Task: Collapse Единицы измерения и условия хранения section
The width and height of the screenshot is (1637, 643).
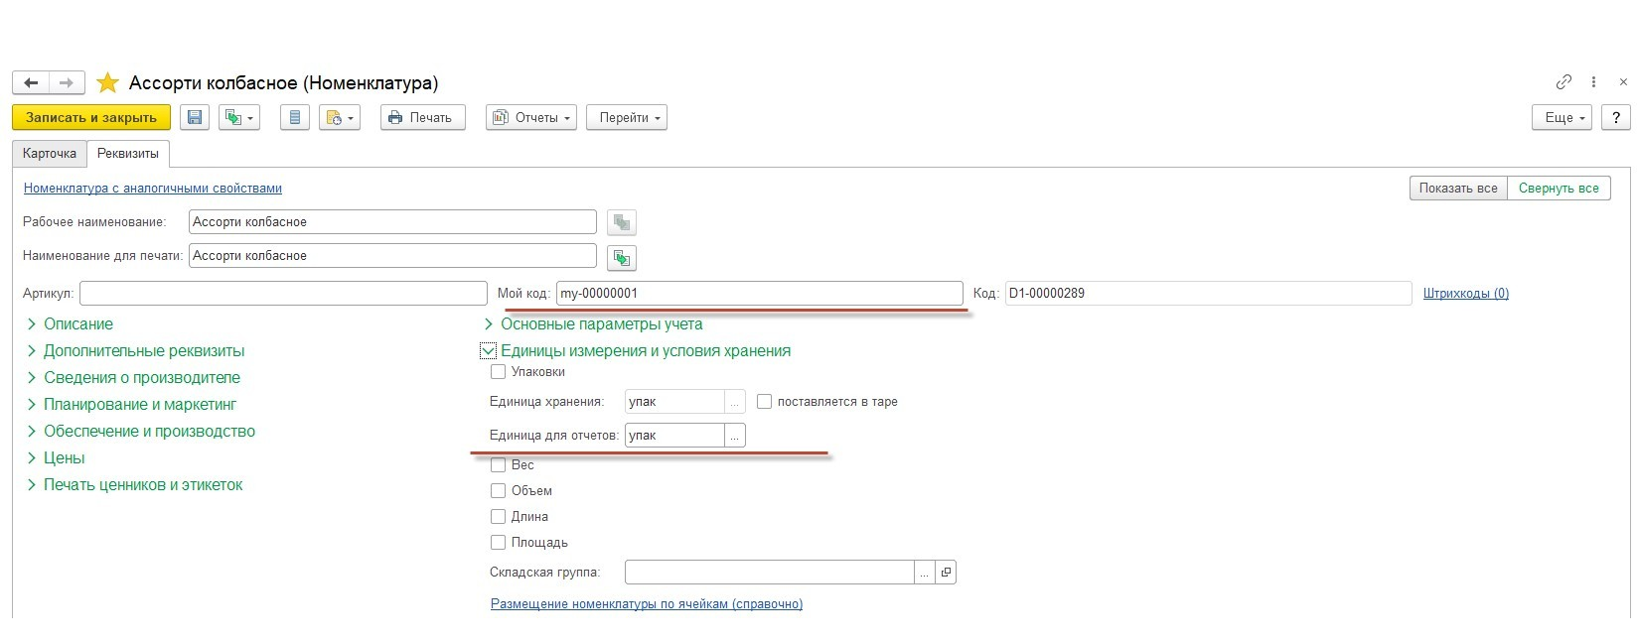Action: [x=489, y=351]
